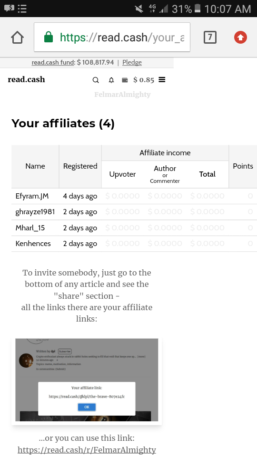Open affiliate Mharl_15
This screenshot has height=456, width=257.
(x=30, y=228)
